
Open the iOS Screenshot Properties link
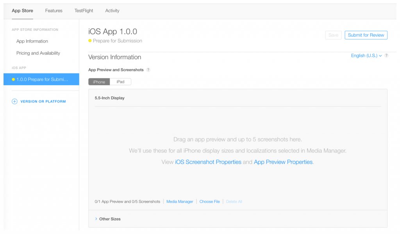point(208,162)
